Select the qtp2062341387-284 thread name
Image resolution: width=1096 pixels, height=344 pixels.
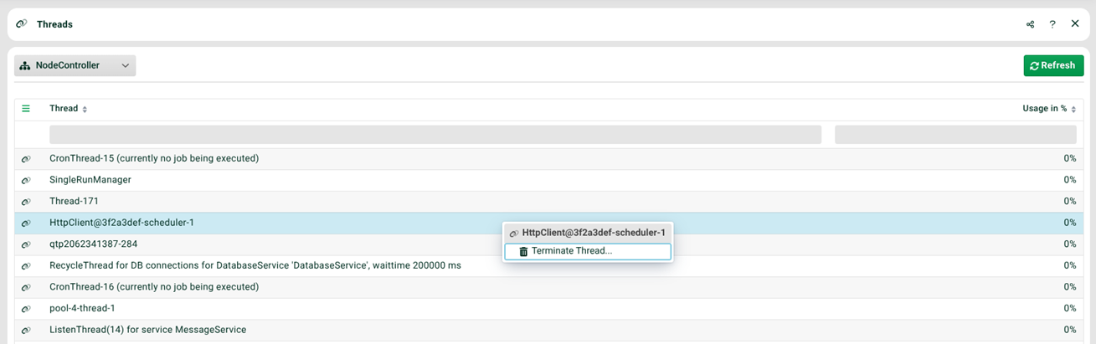coord(93,244)
